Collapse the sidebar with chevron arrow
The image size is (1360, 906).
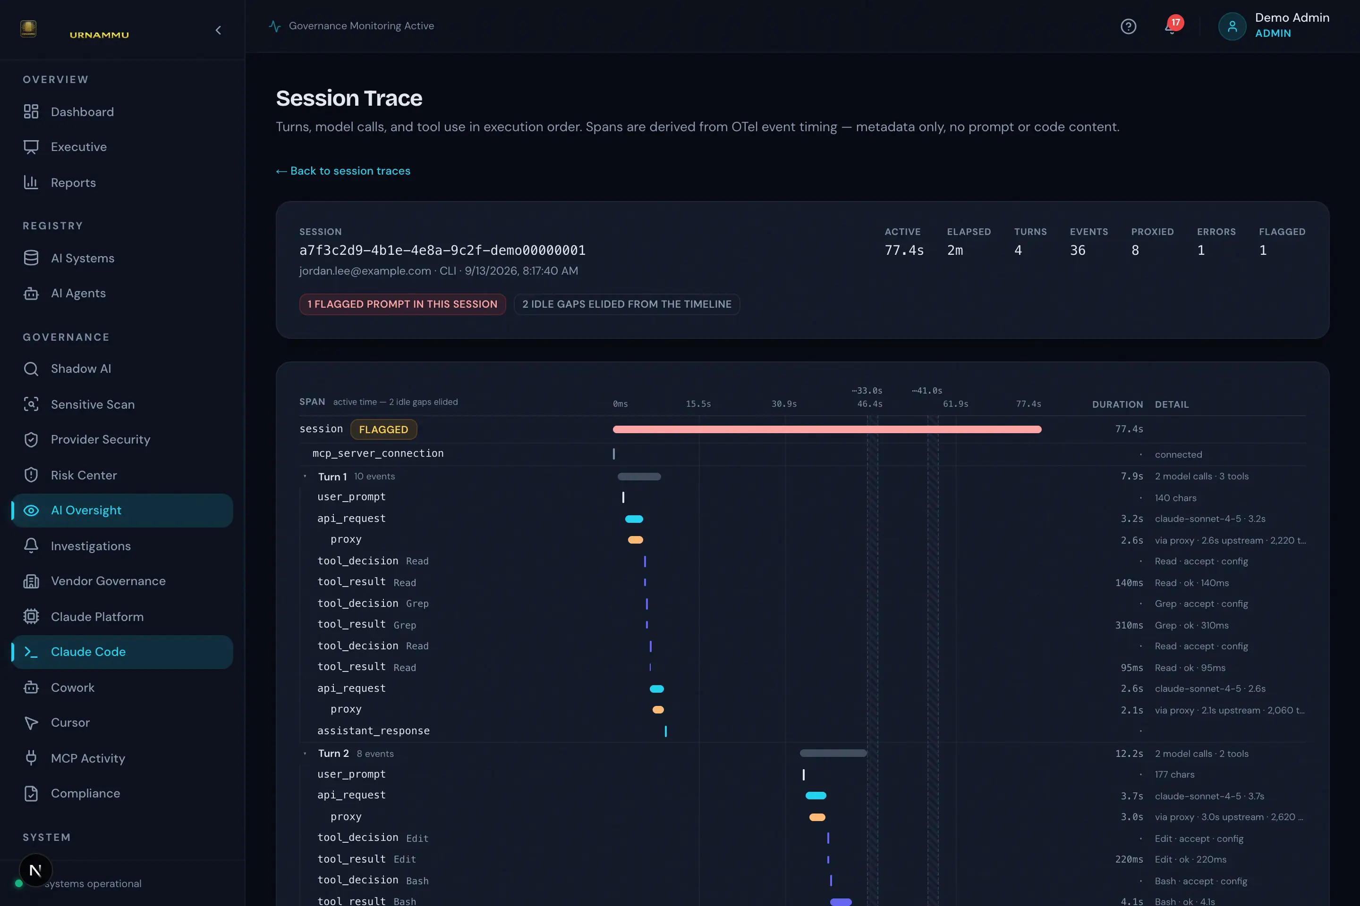(218, 30)
